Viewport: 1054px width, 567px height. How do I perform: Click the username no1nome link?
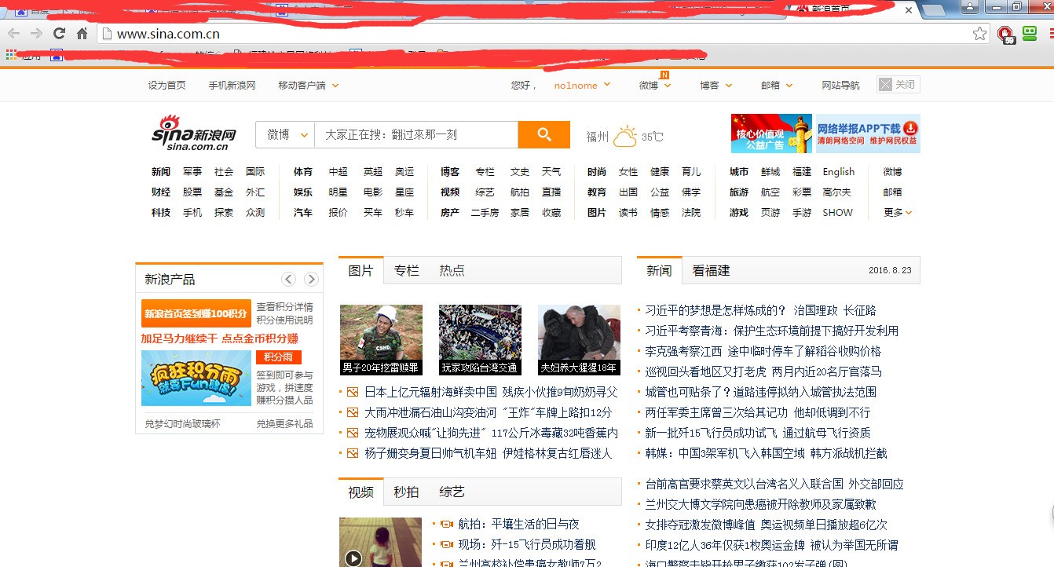tap(576, 86)
